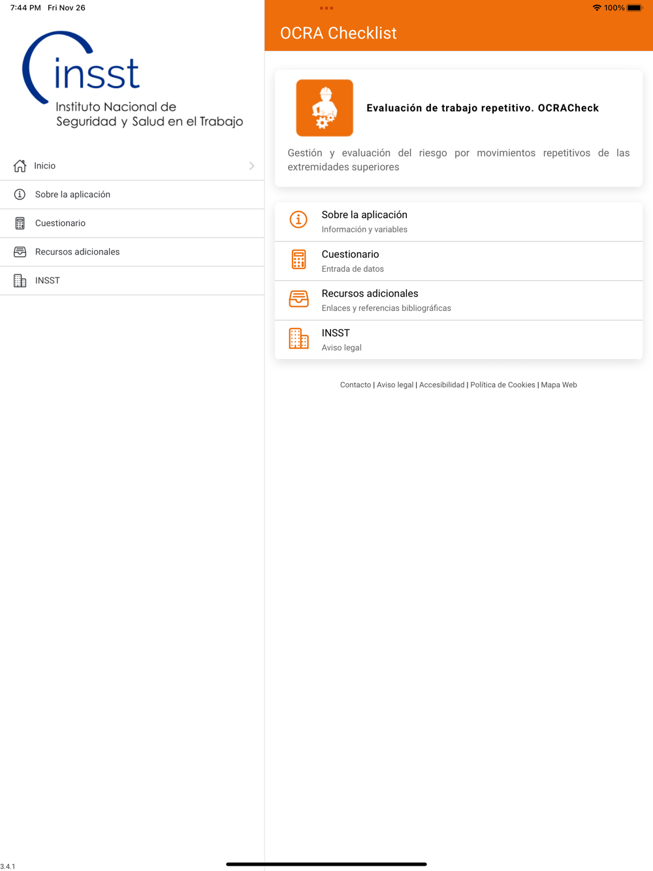Image resolution: width=653 pixels, height=871 pixels.
Task: Click the orange tray icon for Recursos
Action: coord(298,299)
